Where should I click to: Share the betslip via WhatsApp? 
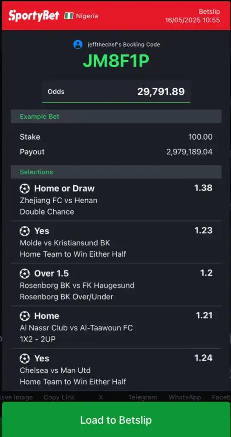click(x=185, y=397)
